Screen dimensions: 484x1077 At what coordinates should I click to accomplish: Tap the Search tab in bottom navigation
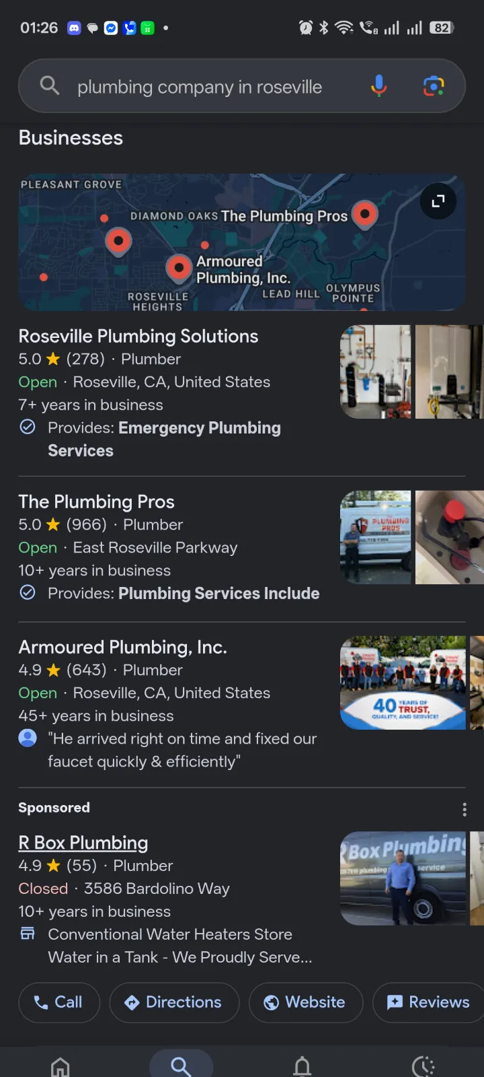tap(181, 1066)
